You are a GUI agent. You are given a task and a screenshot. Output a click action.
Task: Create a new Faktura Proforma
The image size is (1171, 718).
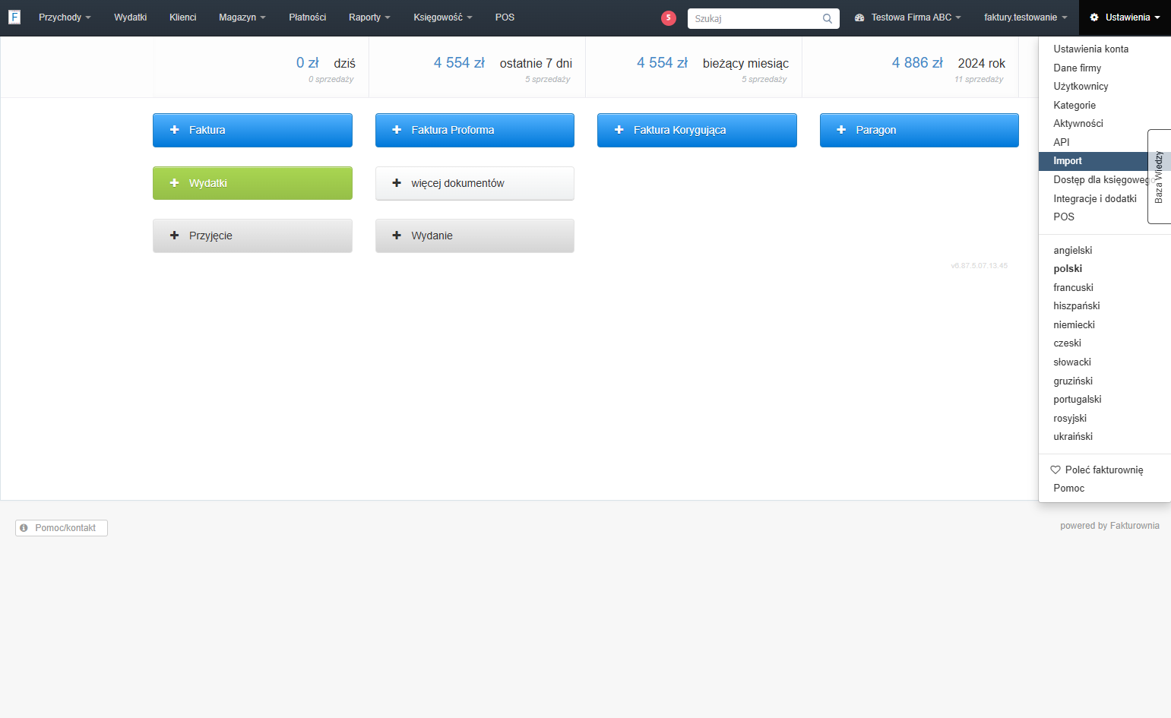pos(475,130)
